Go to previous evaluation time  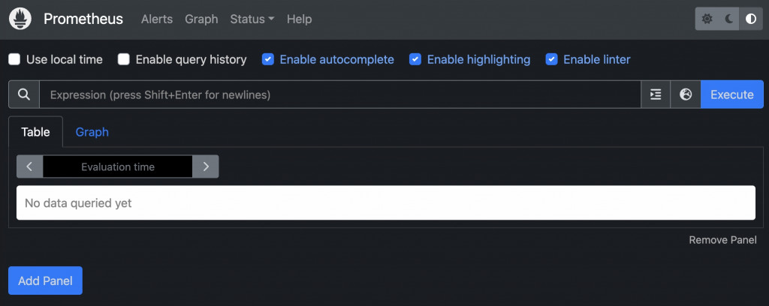[x=29, y=166]
